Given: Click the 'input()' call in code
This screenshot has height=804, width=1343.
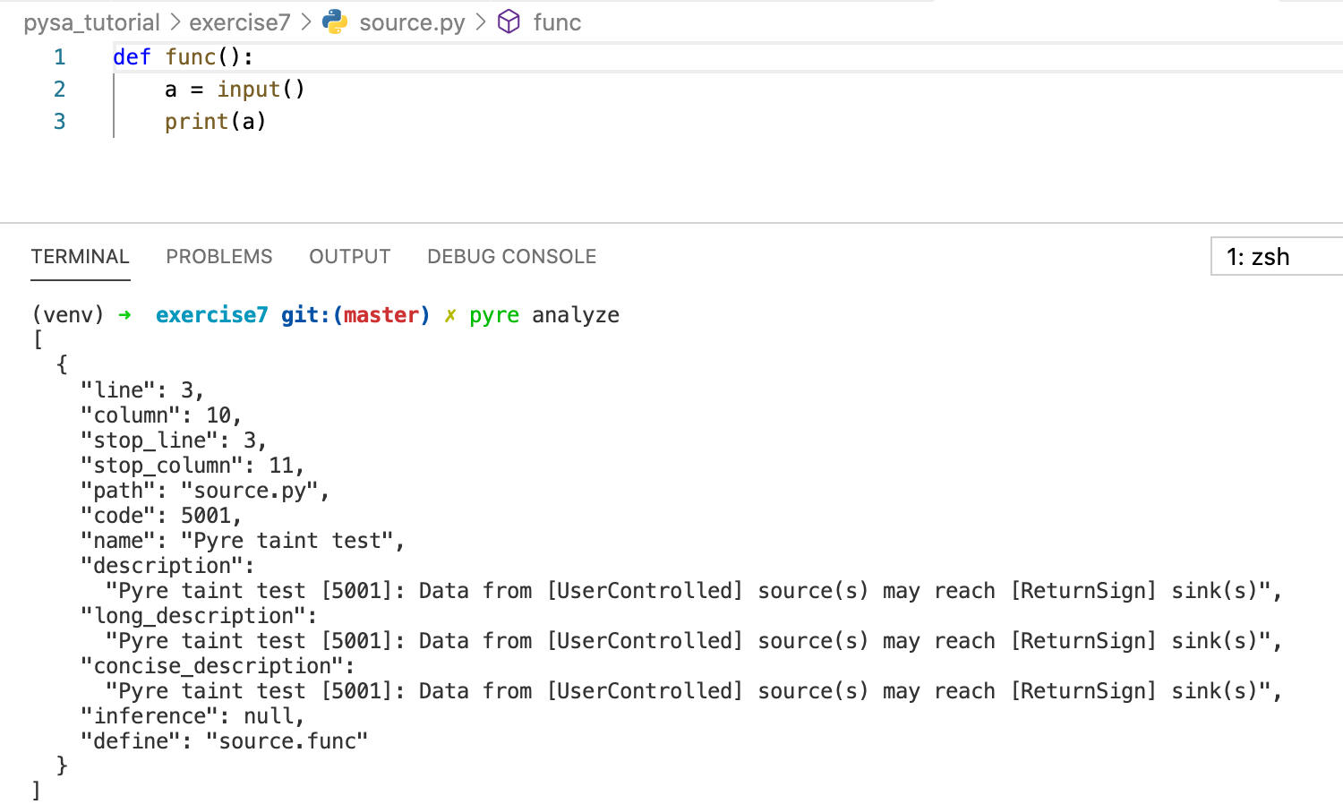Looking at the screenshot, I should [261, 90].
